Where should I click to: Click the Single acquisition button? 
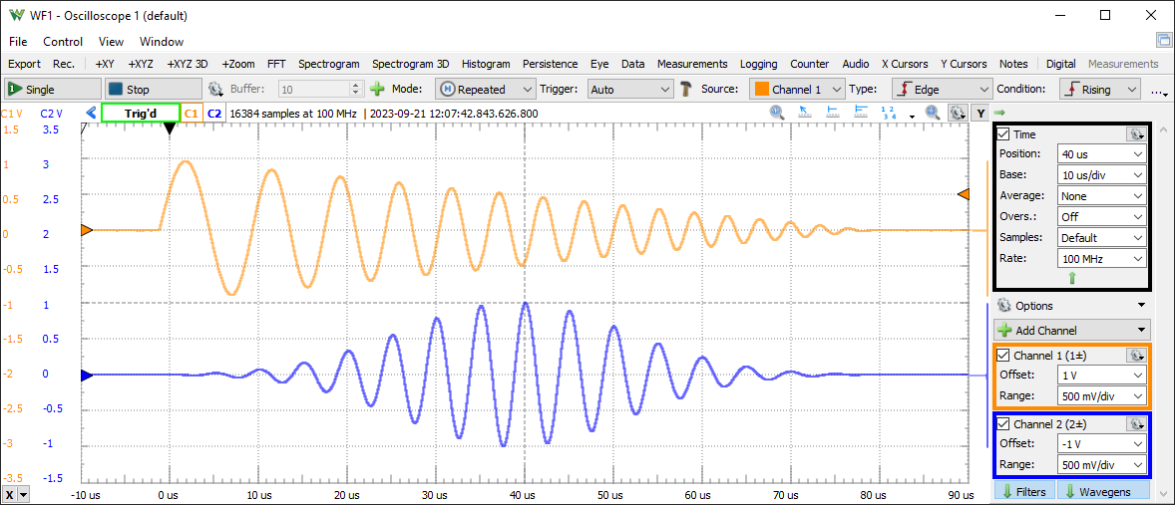[53, 89]
